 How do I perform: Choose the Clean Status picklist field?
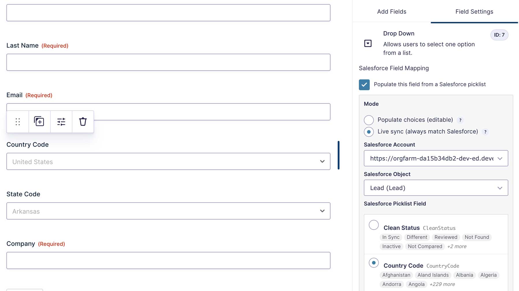[374, 225]
